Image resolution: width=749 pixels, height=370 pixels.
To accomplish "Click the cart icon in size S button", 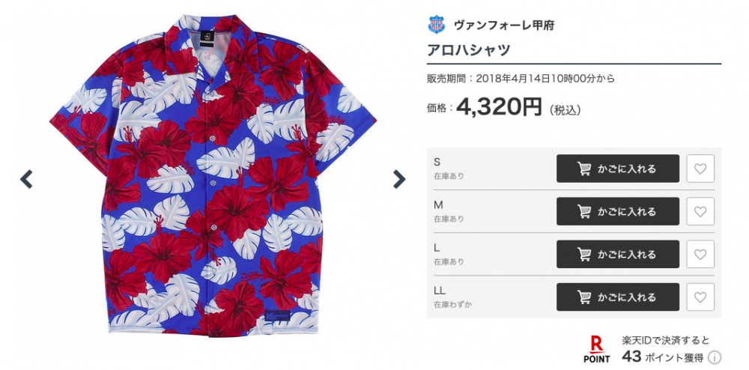I will pos(584,169).
